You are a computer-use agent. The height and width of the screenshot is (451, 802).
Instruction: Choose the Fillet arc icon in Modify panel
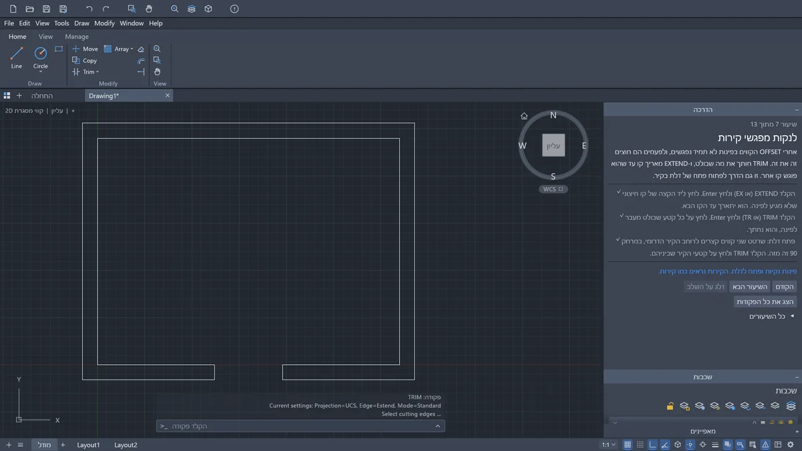click(x=141, y=60)
